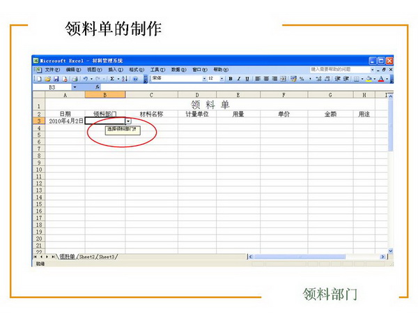Image resolution: width=418 pixels, height=314 pixels.
Task: Open the 视图 (View) menu
Action: tap(94, 70)
